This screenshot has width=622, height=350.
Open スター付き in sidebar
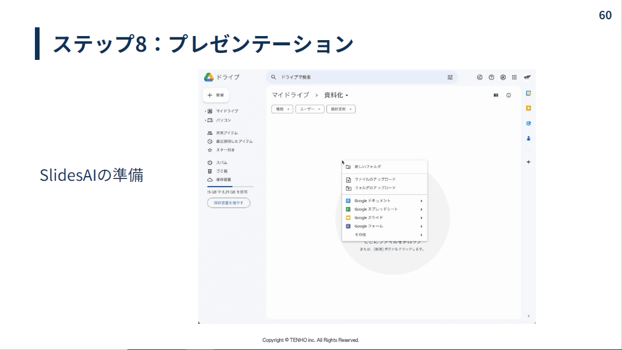coord(225,150)
